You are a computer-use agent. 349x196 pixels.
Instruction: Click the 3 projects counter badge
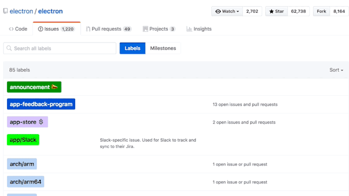click(172, 29)
